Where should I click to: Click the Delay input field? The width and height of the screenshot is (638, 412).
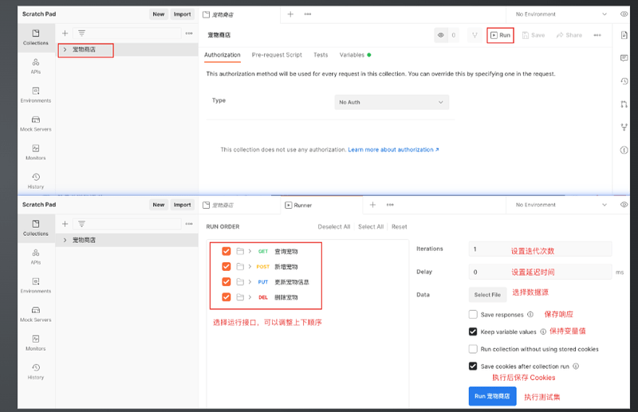point(541,272)
